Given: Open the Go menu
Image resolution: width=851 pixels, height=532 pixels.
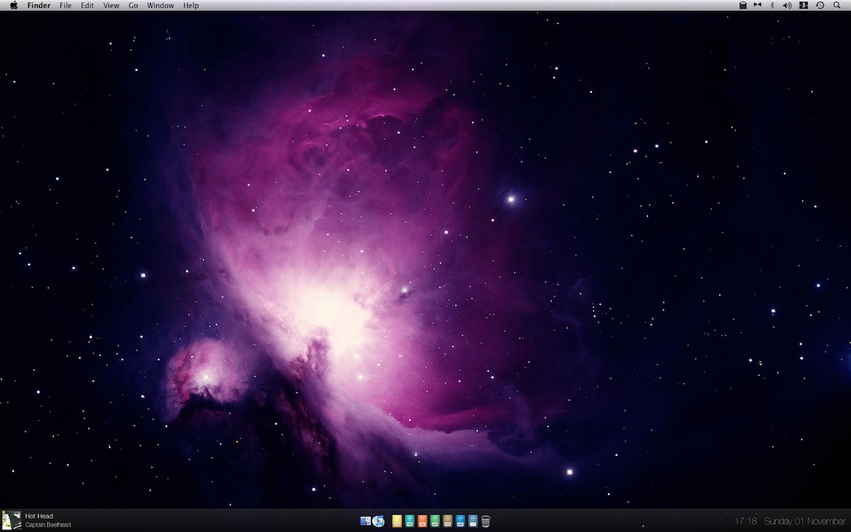Looking at the screenshot, I should pyautogui.click(x=133, y=5).
